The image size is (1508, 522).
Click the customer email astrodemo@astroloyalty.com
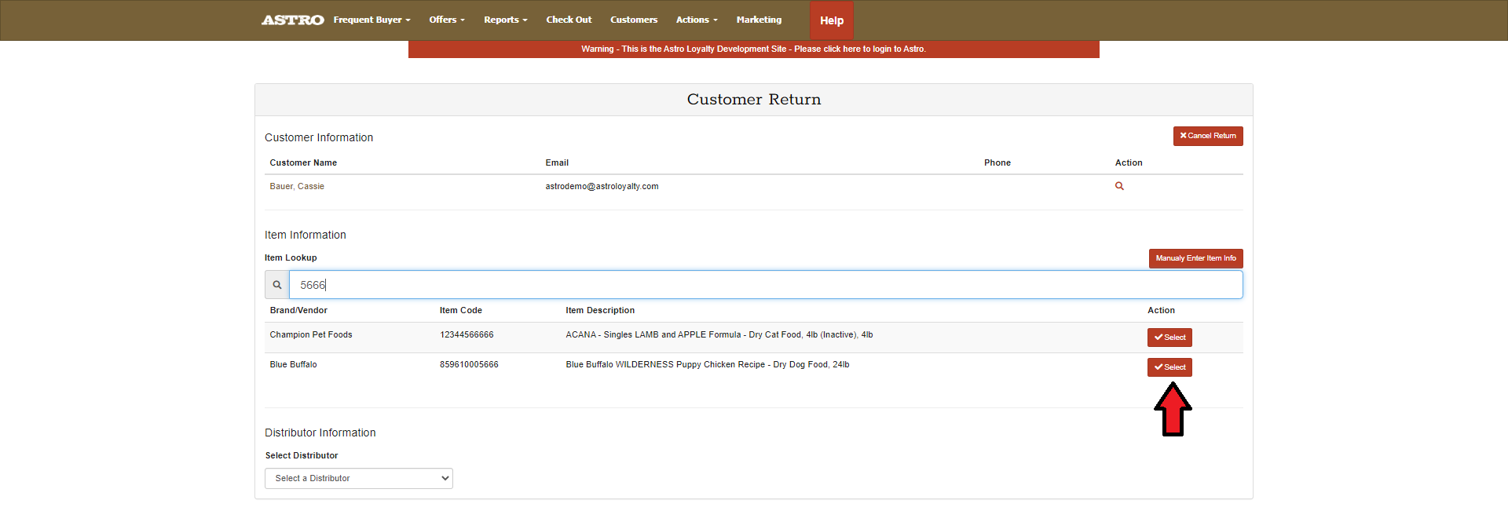(602, 187)
